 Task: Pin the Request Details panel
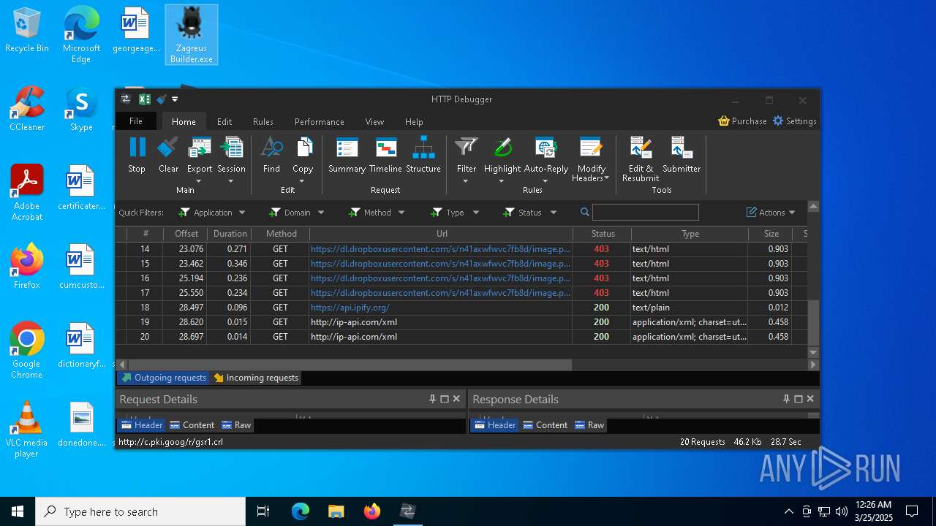[432, 399]
